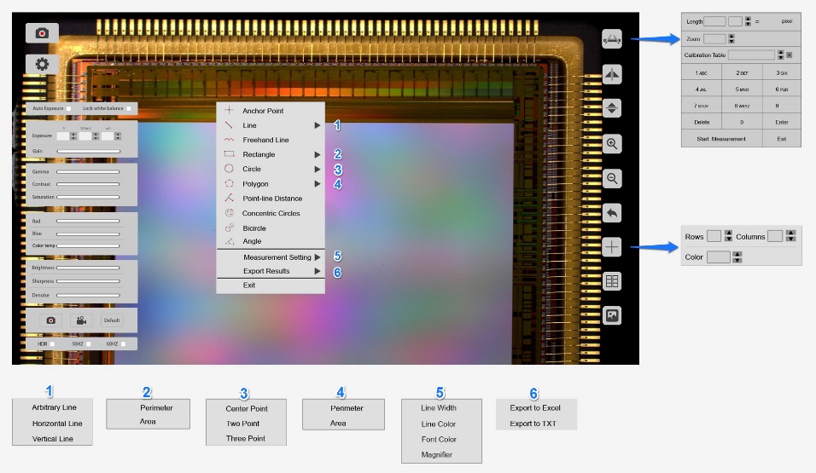Screen dimensions: 816x473
Task: Open the image gallery icon
Action: point(612,315)
